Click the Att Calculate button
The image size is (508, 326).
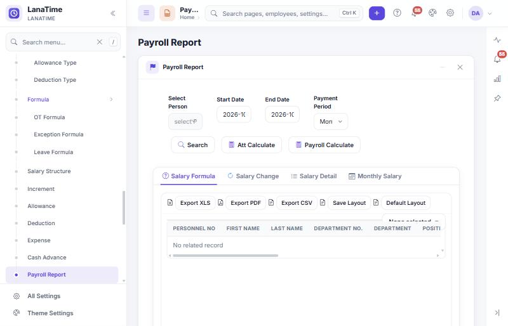point(251,145)
